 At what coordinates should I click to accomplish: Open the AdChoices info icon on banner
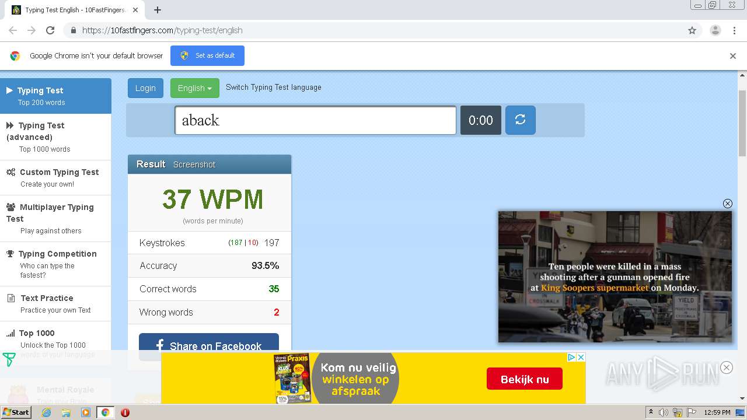(572, 357)
